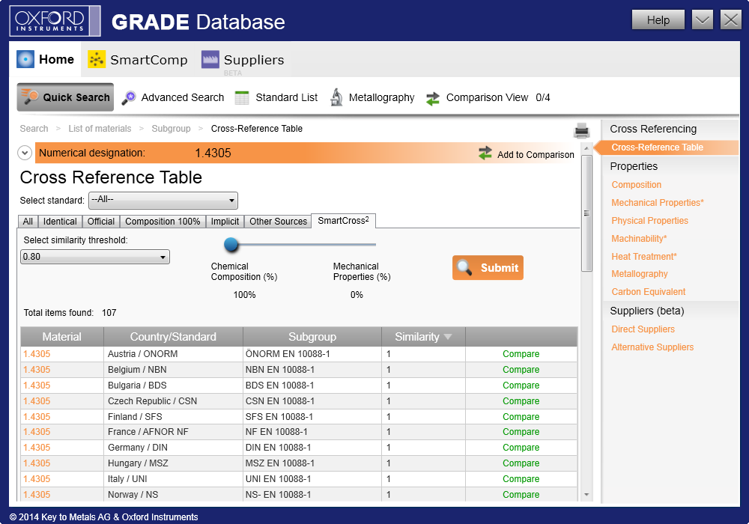The width and height of the screenshot is (749, 524).
Task: Click the blue Home icon
Action: (25, 59)
